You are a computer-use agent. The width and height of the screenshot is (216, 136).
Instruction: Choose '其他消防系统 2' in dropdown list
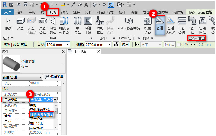pyautogui.click(x=42, y=114)
